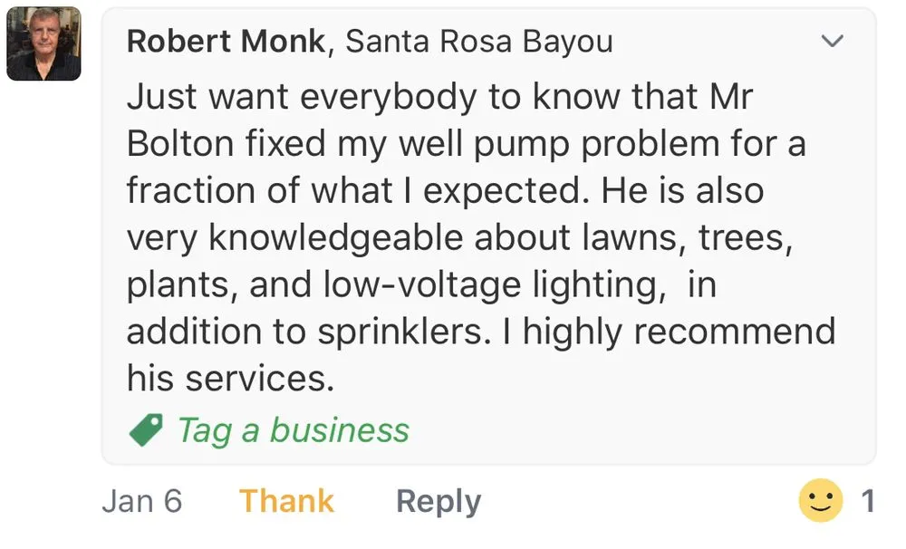
Task: Click the last line reading his services
Action: point(230,378)
